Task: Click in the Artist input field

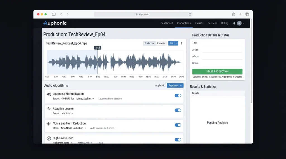Action: pos(222,50)
